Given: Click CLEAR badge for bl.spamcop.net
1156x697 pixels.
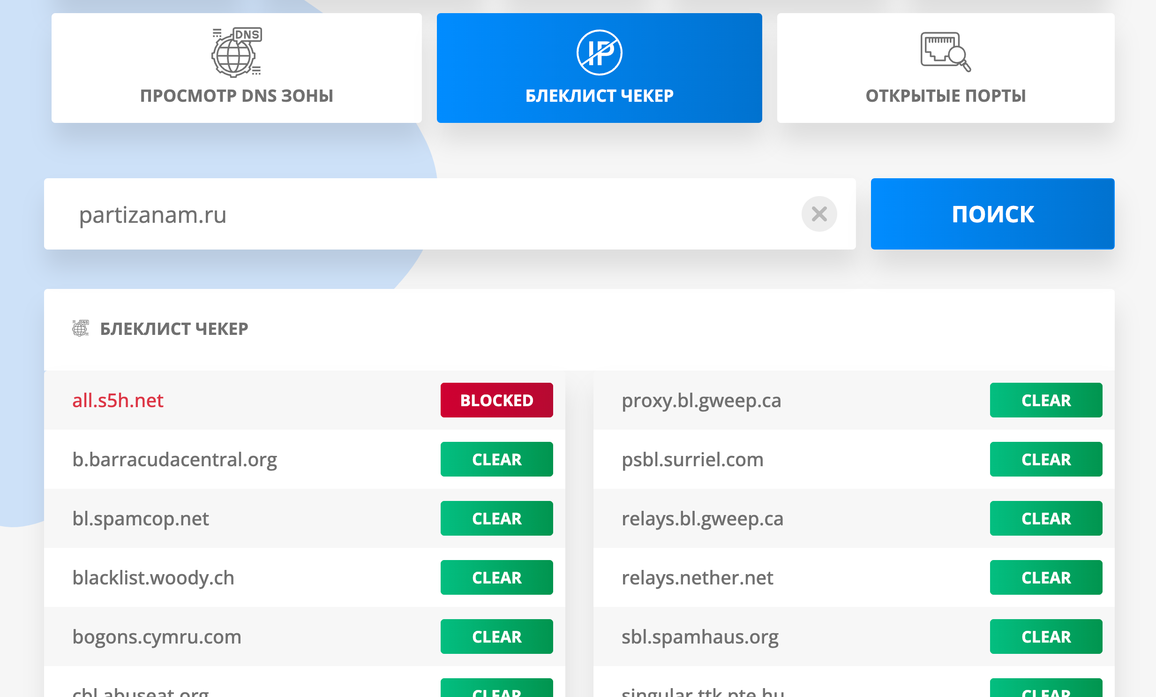Looking at the screenshot, I should (496, 519).
